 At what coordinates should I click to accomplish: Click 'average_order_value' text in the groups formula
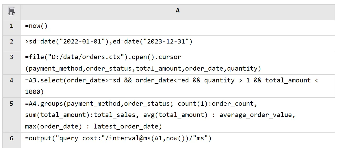click(x=255, y=115)
